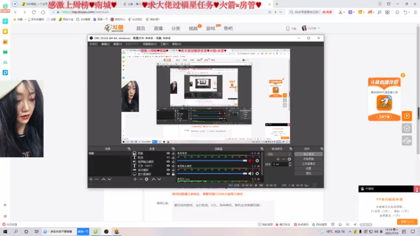Adjust the transition duration spinner arrows
420x236 pixels.
coord(290,164)
